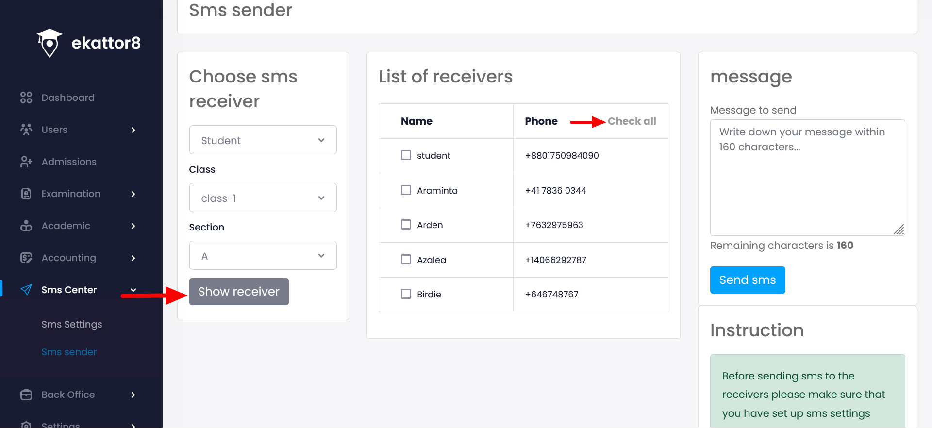Click the Examination sidebar icon
This screenshot has width=932, height=428.
[26, 194]
